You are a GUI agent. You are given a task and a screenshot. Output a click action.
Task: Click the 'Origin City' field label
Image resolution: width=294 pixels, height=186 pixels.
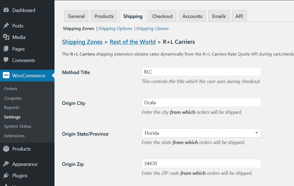pyautogui.click(x=74, y=103)
